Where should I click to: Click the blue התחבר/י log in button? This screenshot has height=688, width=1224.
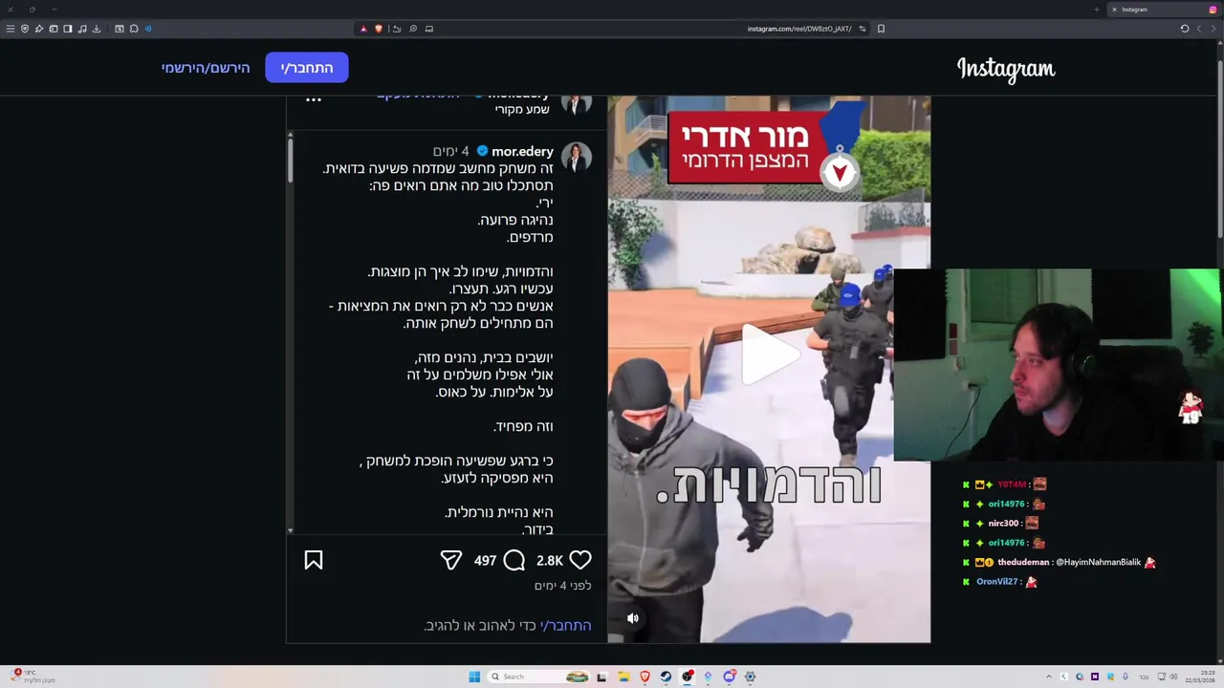307,68
